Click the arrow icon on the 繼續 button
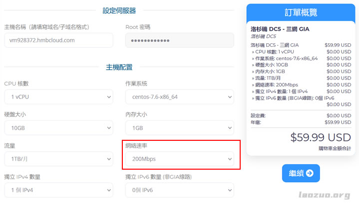 point(310,173)
